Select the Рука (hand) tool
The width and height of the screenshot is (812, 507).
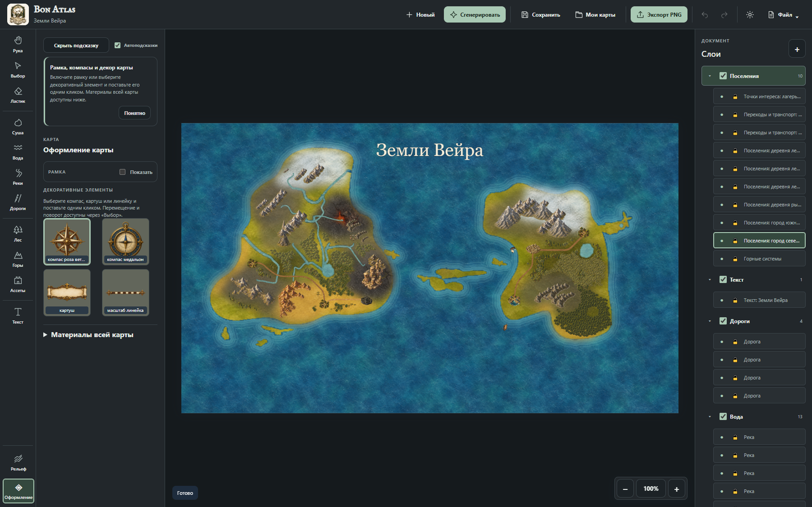click(18, 44)
